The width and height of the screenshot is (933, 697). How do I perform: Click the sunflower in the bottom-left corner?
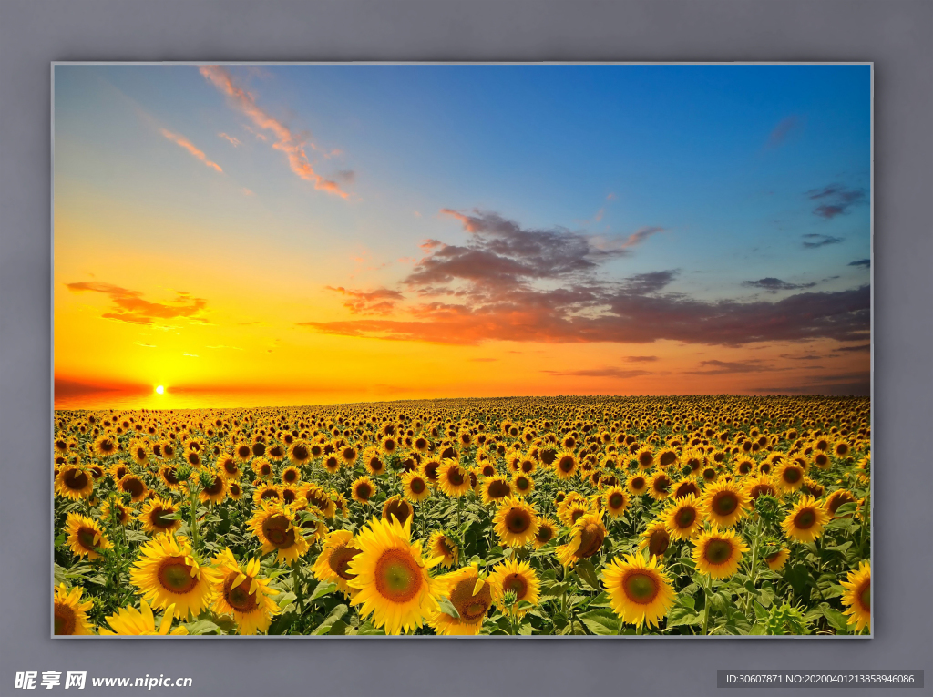pos(69,612)
